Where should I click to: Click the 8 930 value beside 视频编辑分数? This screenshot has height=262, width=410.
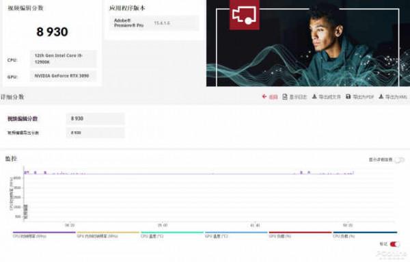pyautogui.click(x=96, y=118)
